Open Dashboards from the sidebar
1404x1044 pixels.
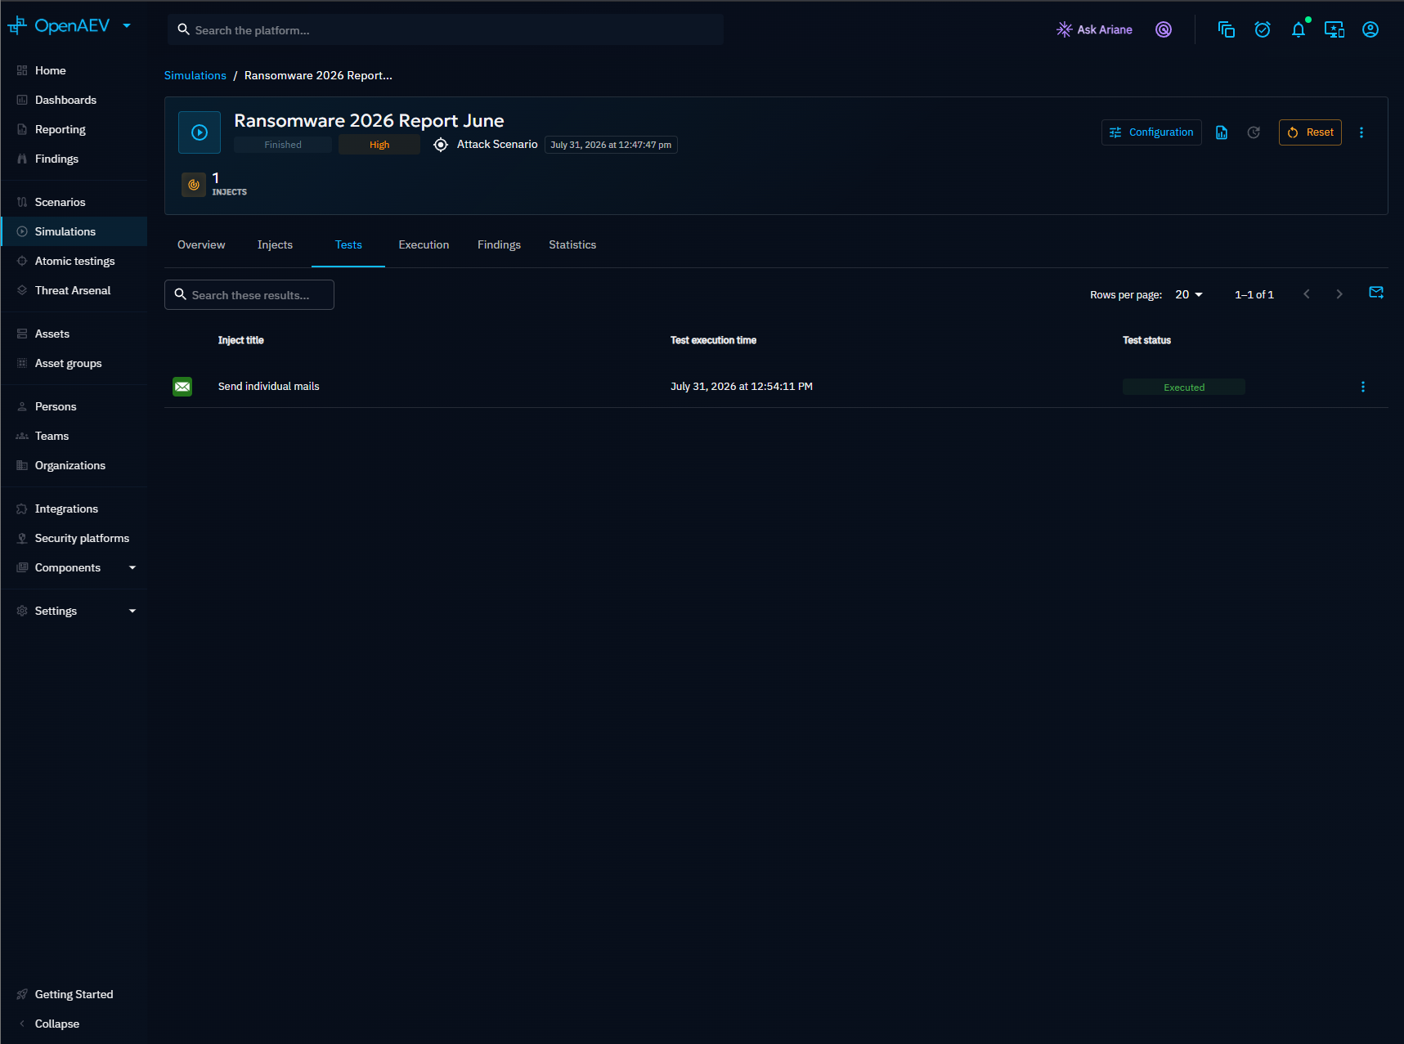(74, 100)
